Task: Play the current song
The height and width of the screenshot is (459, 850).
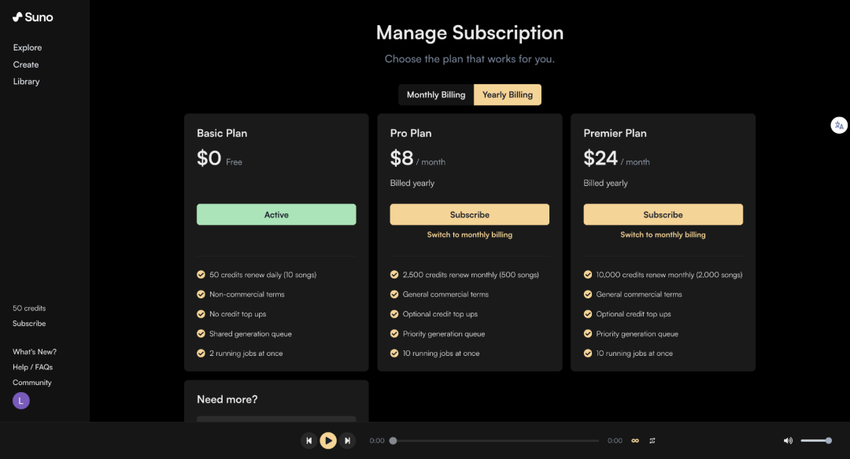Action: pos(328,441)
